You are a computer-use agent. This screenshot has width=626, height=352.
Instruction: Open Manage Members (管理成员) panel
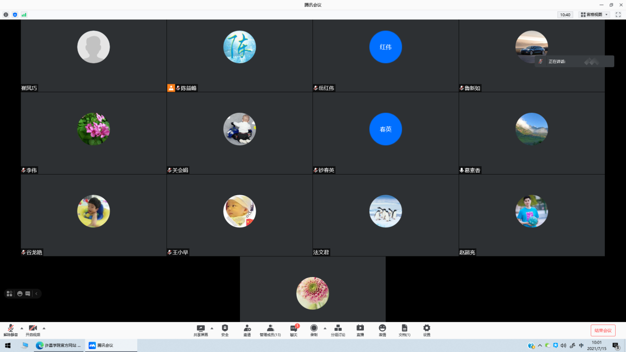coord(270,330)
